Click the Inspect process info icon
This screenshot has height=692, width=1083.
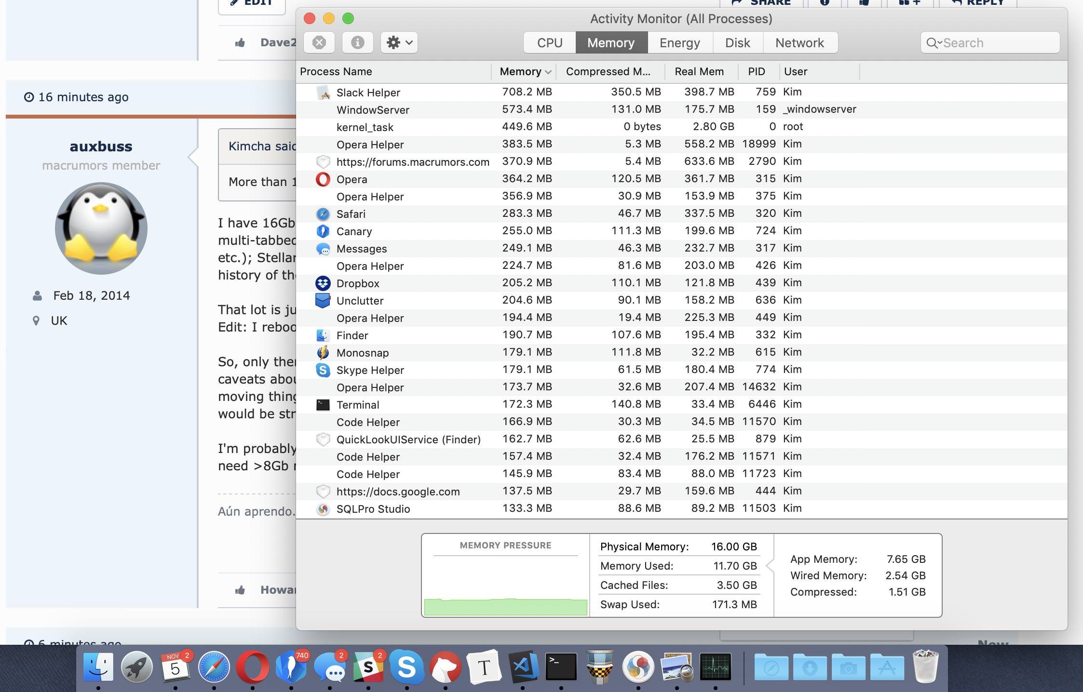point(357,42)
